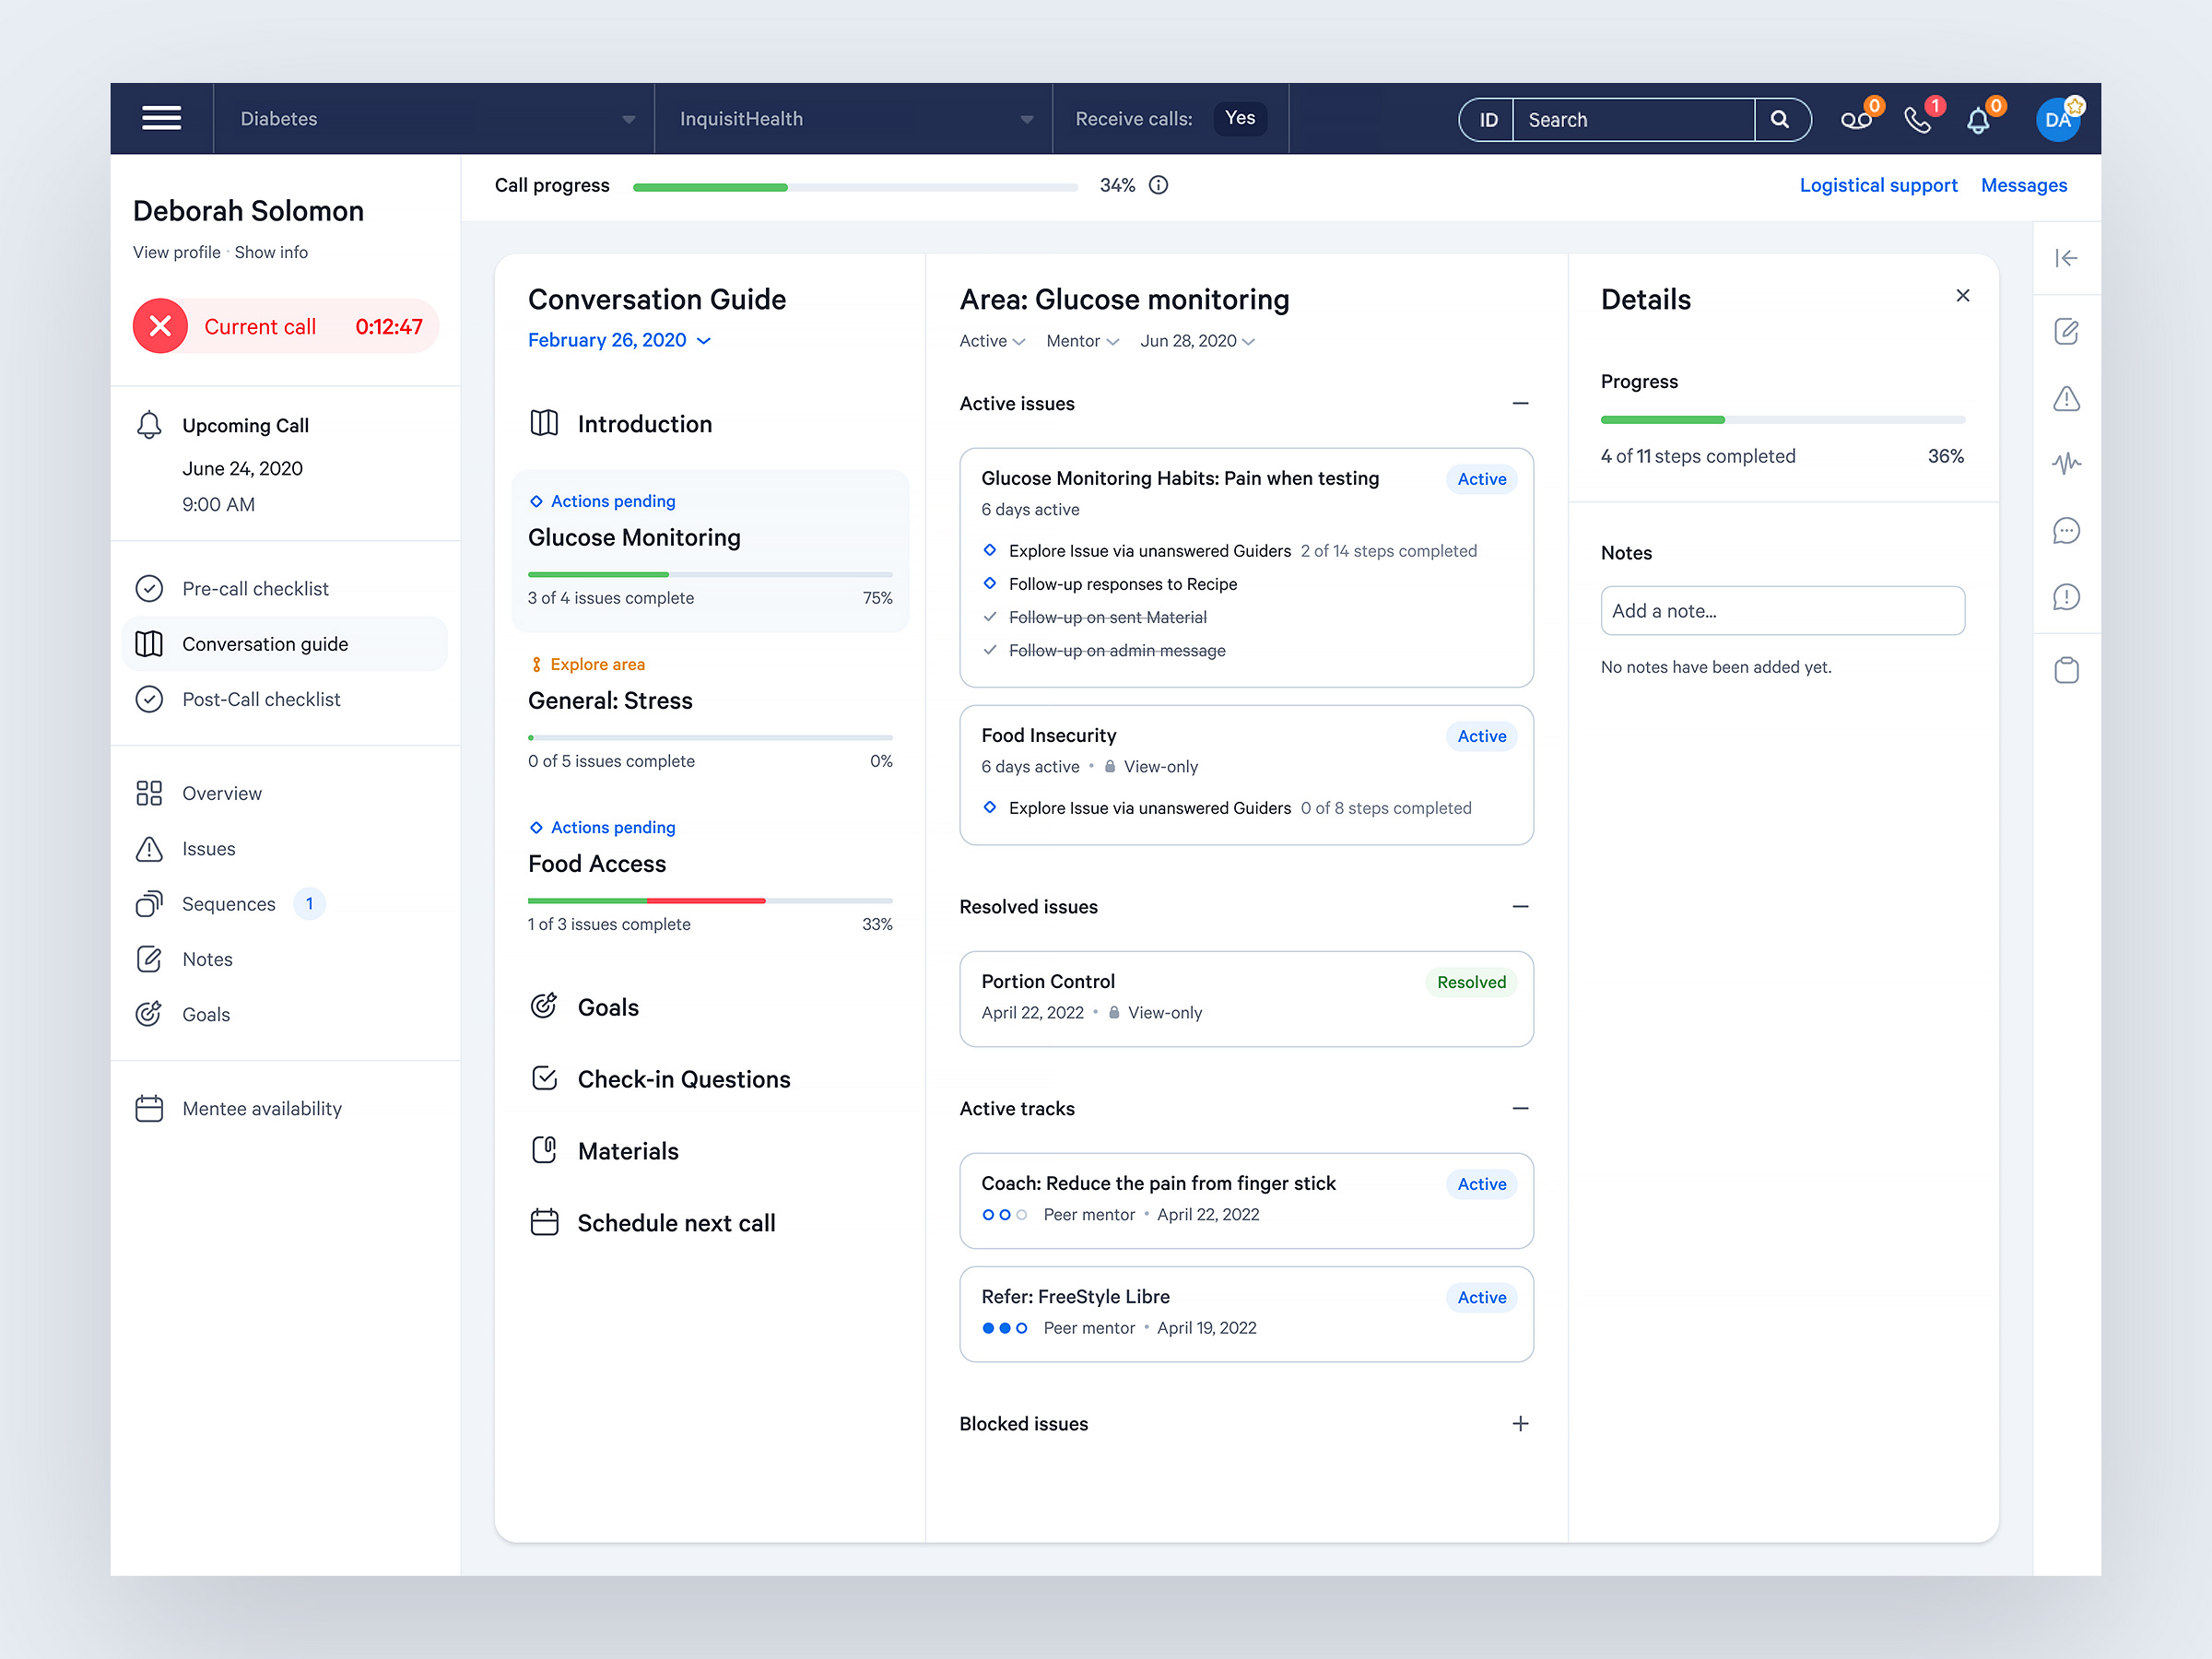
Task: Open the chat bubble icon in right rail
Action: click(2066, 530)
